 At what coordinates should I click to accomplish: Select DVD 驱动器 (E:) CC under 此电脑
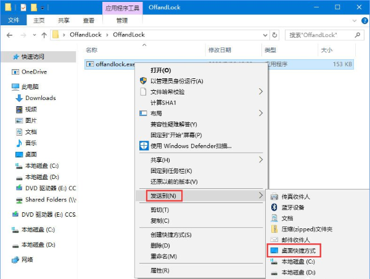point(51,188)
